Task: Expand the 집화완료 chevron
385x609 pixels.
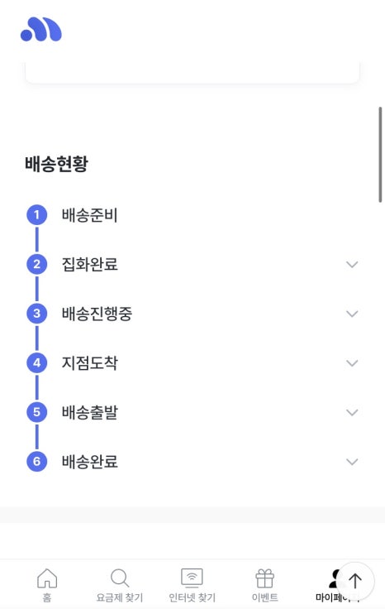Action: [x=352, y=265]
